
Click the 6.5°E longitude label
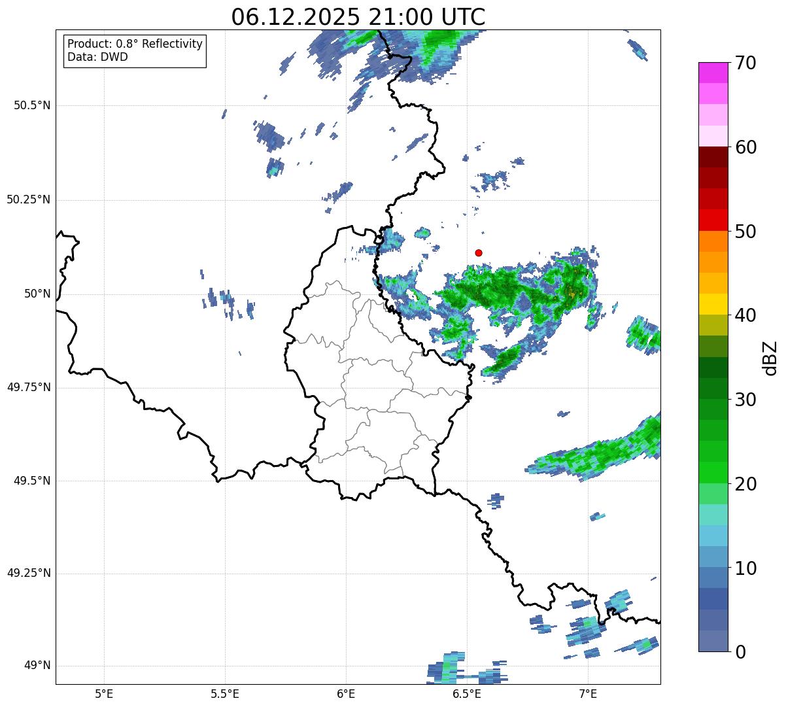467,694
